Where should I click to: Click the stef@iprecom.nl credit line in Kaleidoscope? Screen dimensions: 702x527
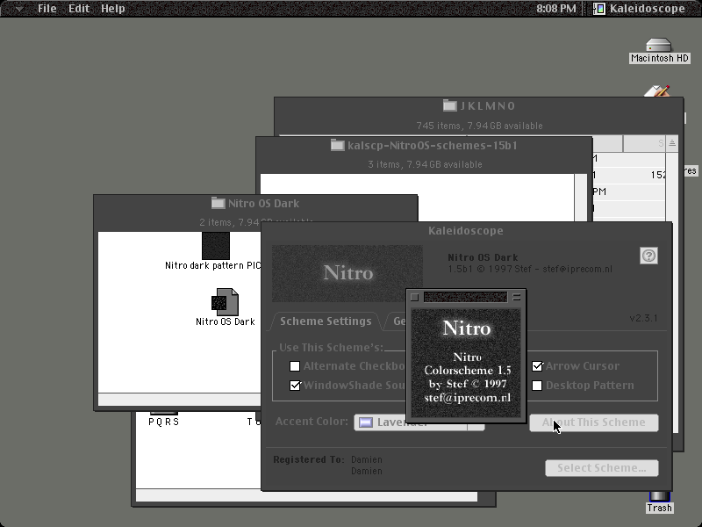[x=530, y=270]
